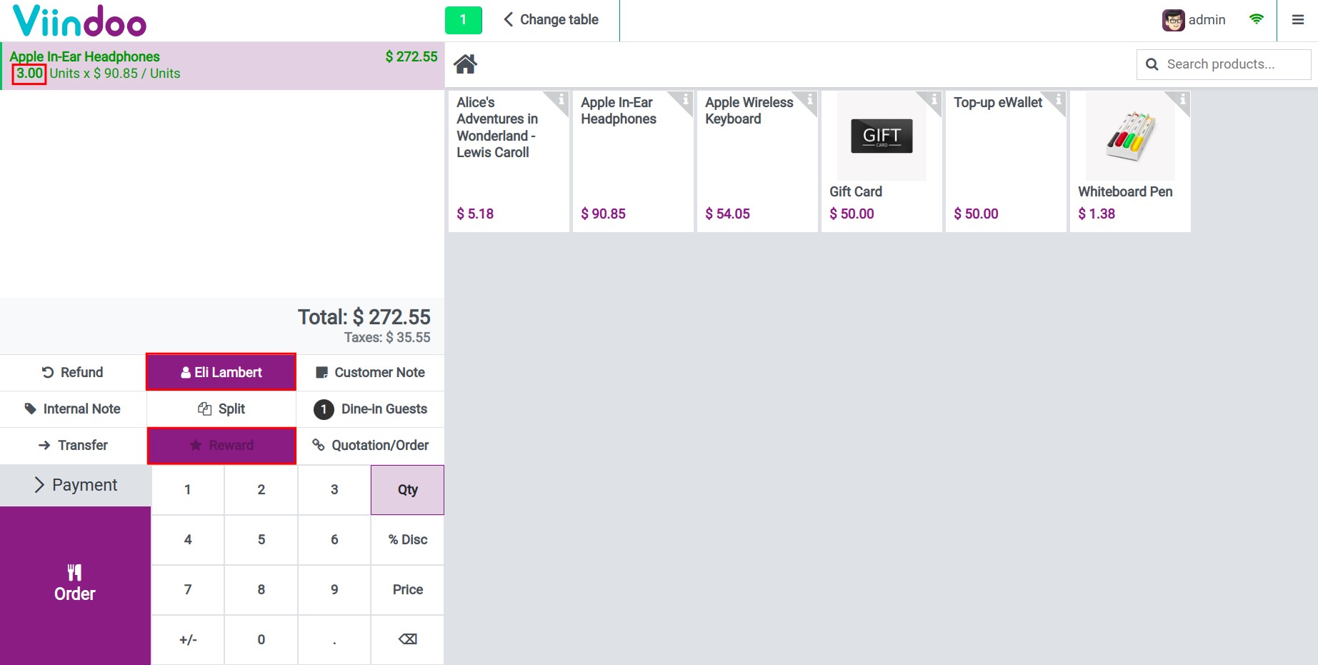Click the home category icon
Screen dimensions: 1318x665
(x=465, y=64)
